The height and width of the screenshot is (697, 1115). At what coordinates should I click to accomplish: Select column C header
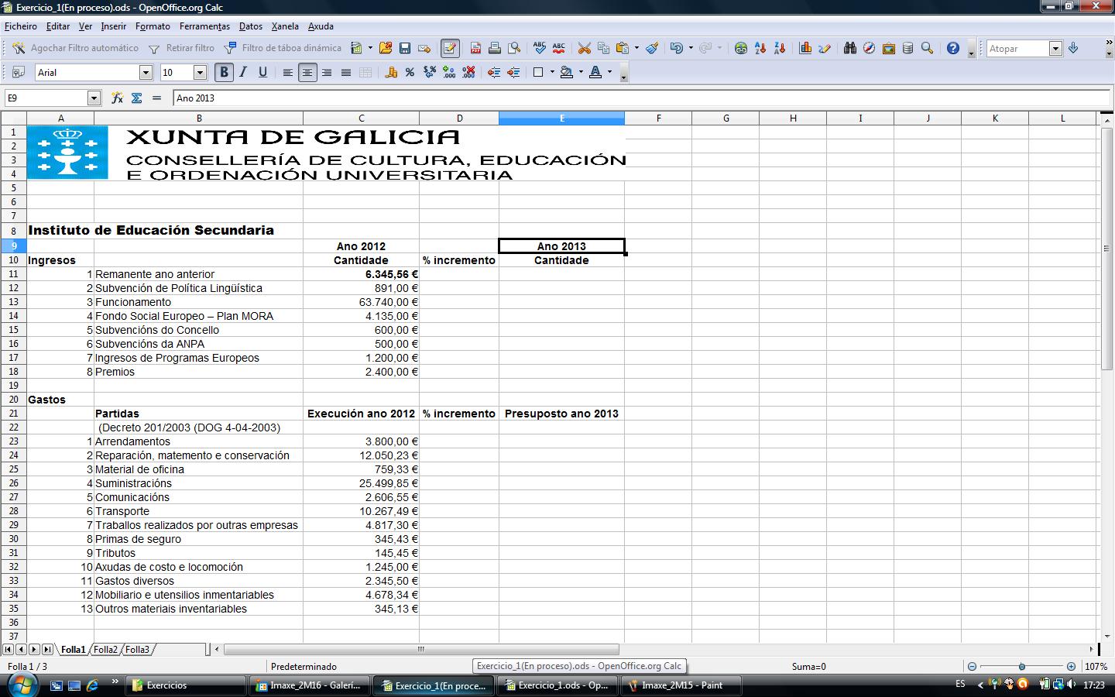point(361,118)
